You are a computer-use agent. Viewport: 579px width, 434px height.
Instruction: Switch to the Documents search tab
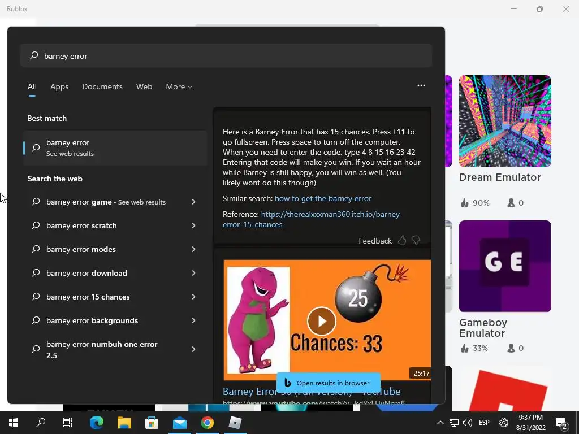102,86
